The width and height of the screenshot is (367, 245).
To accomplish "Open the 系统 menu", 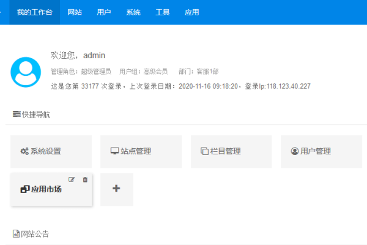I will (133, 12).
